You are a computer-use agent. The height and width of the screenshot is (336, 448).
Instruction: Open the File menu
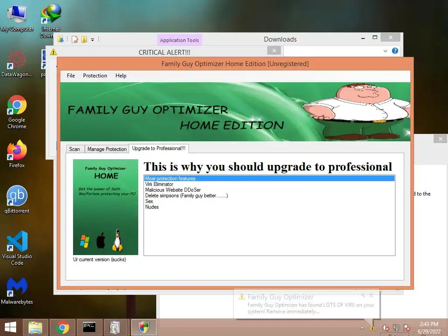[x=71, y=76]
